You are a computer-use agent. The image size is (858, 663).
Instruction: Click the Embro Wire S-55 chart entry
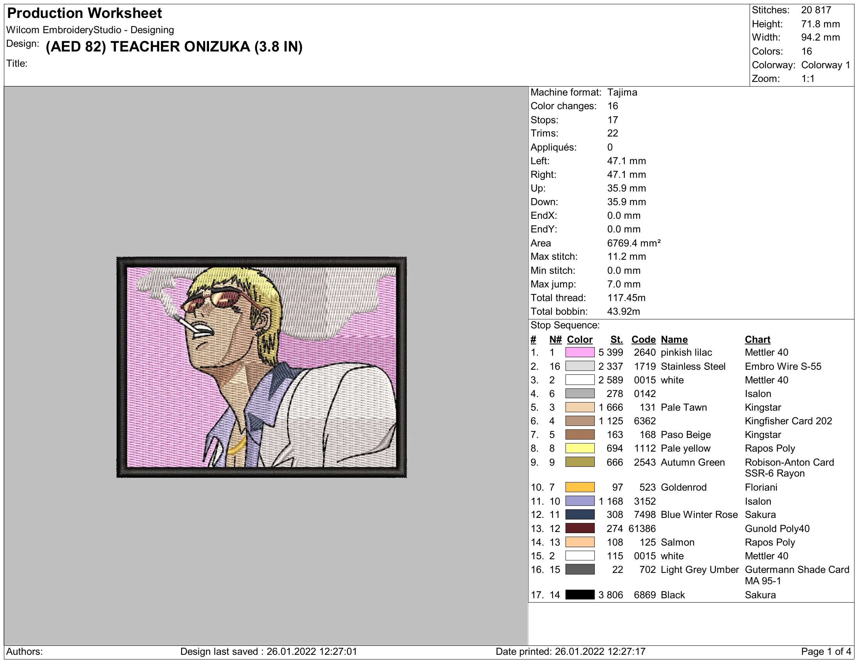(783, 366)
